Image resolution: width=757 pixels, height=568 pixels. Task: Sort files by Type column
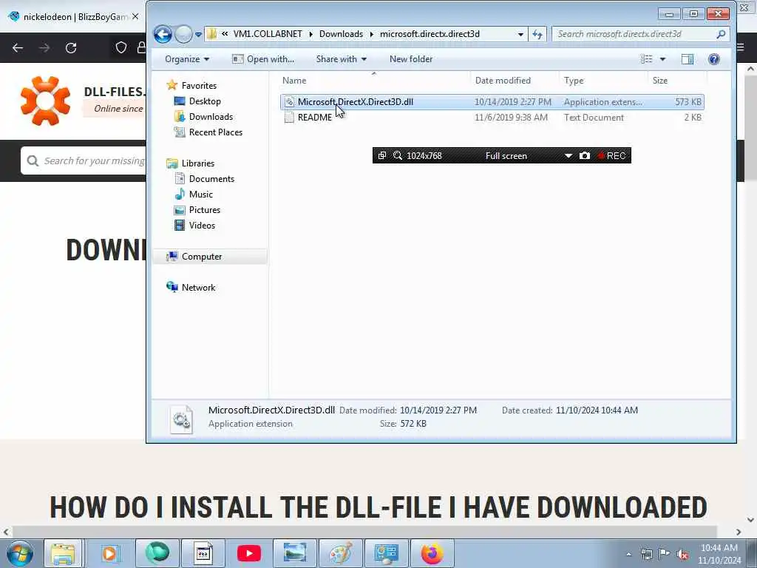pyautogui.click(x=602, y=81)
